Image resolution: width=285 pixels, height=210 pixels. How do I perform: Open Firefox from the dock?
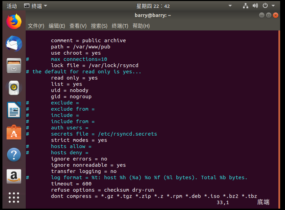pos(14,22)
